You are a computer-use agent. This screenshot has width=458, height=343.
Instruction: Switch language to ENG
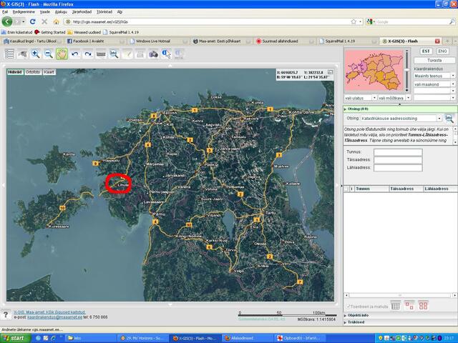coord(442,51)
